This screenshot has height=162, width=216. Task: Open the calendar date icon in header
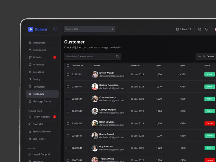tap(178, 29)
